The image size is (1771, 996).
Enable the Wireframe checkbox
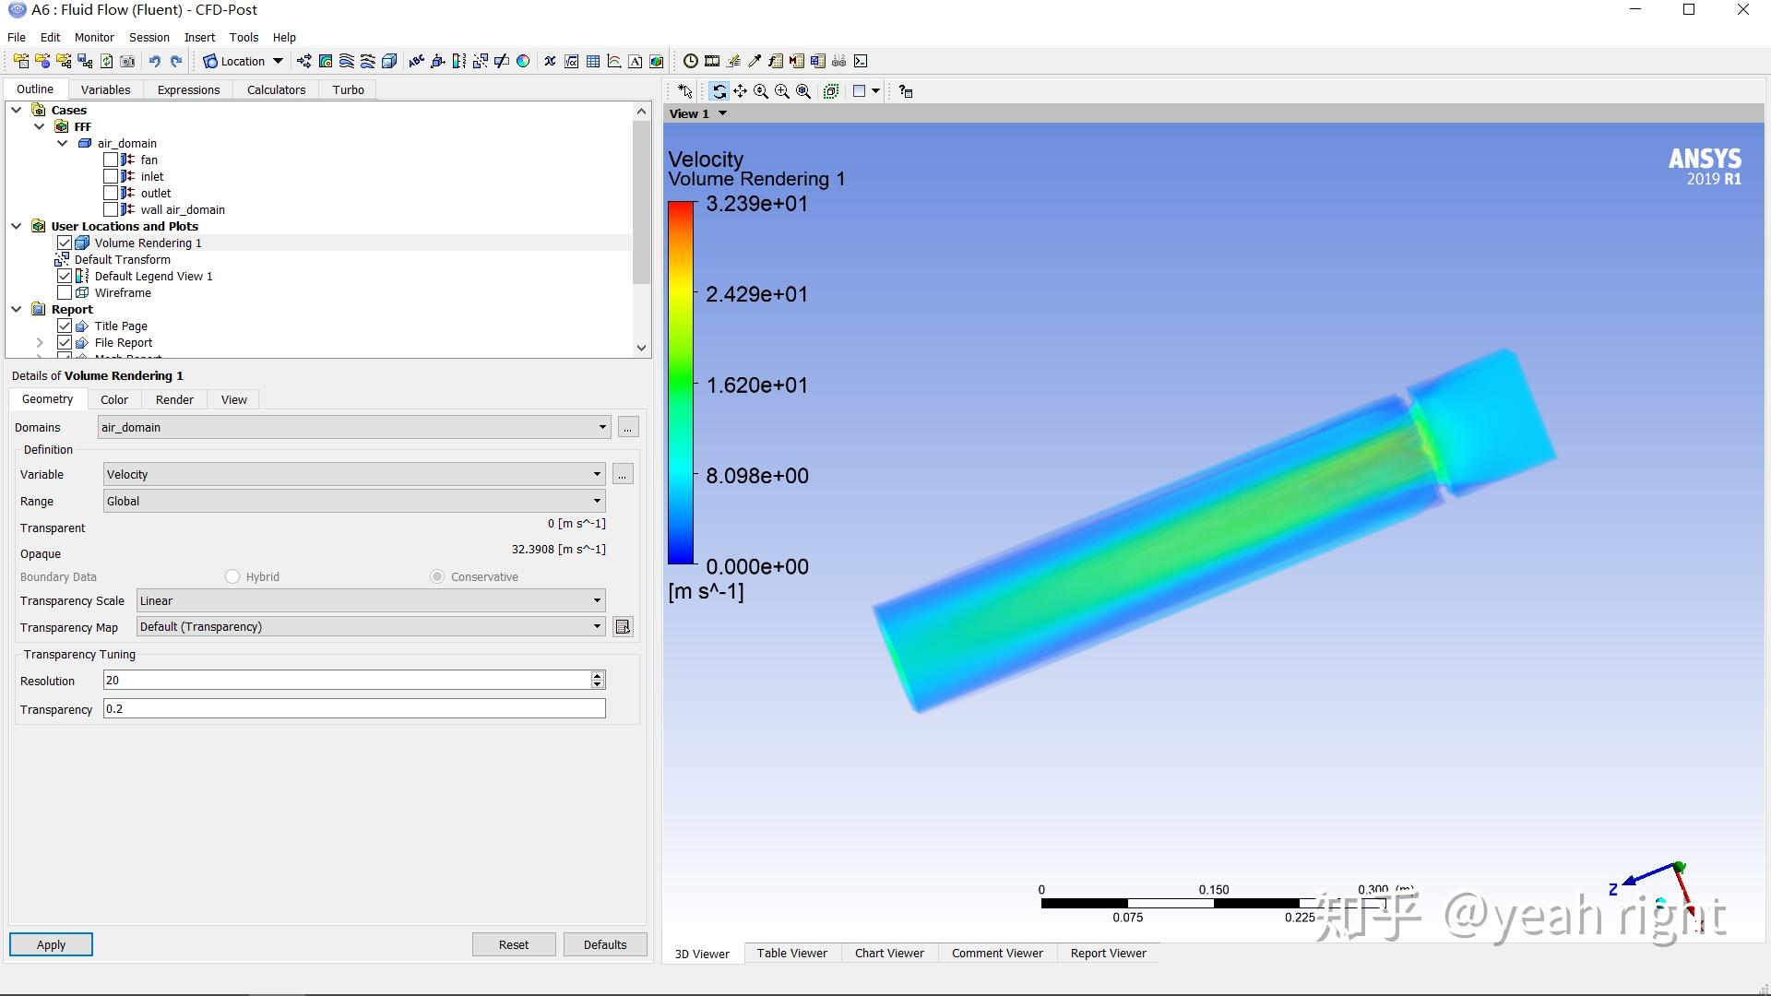pyautogui.click(x=65, y=293)
